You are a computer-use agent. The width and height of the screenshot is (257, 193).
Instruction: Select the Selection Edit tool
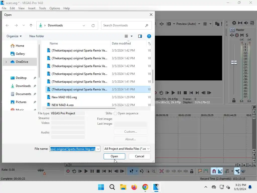point(148,171)
